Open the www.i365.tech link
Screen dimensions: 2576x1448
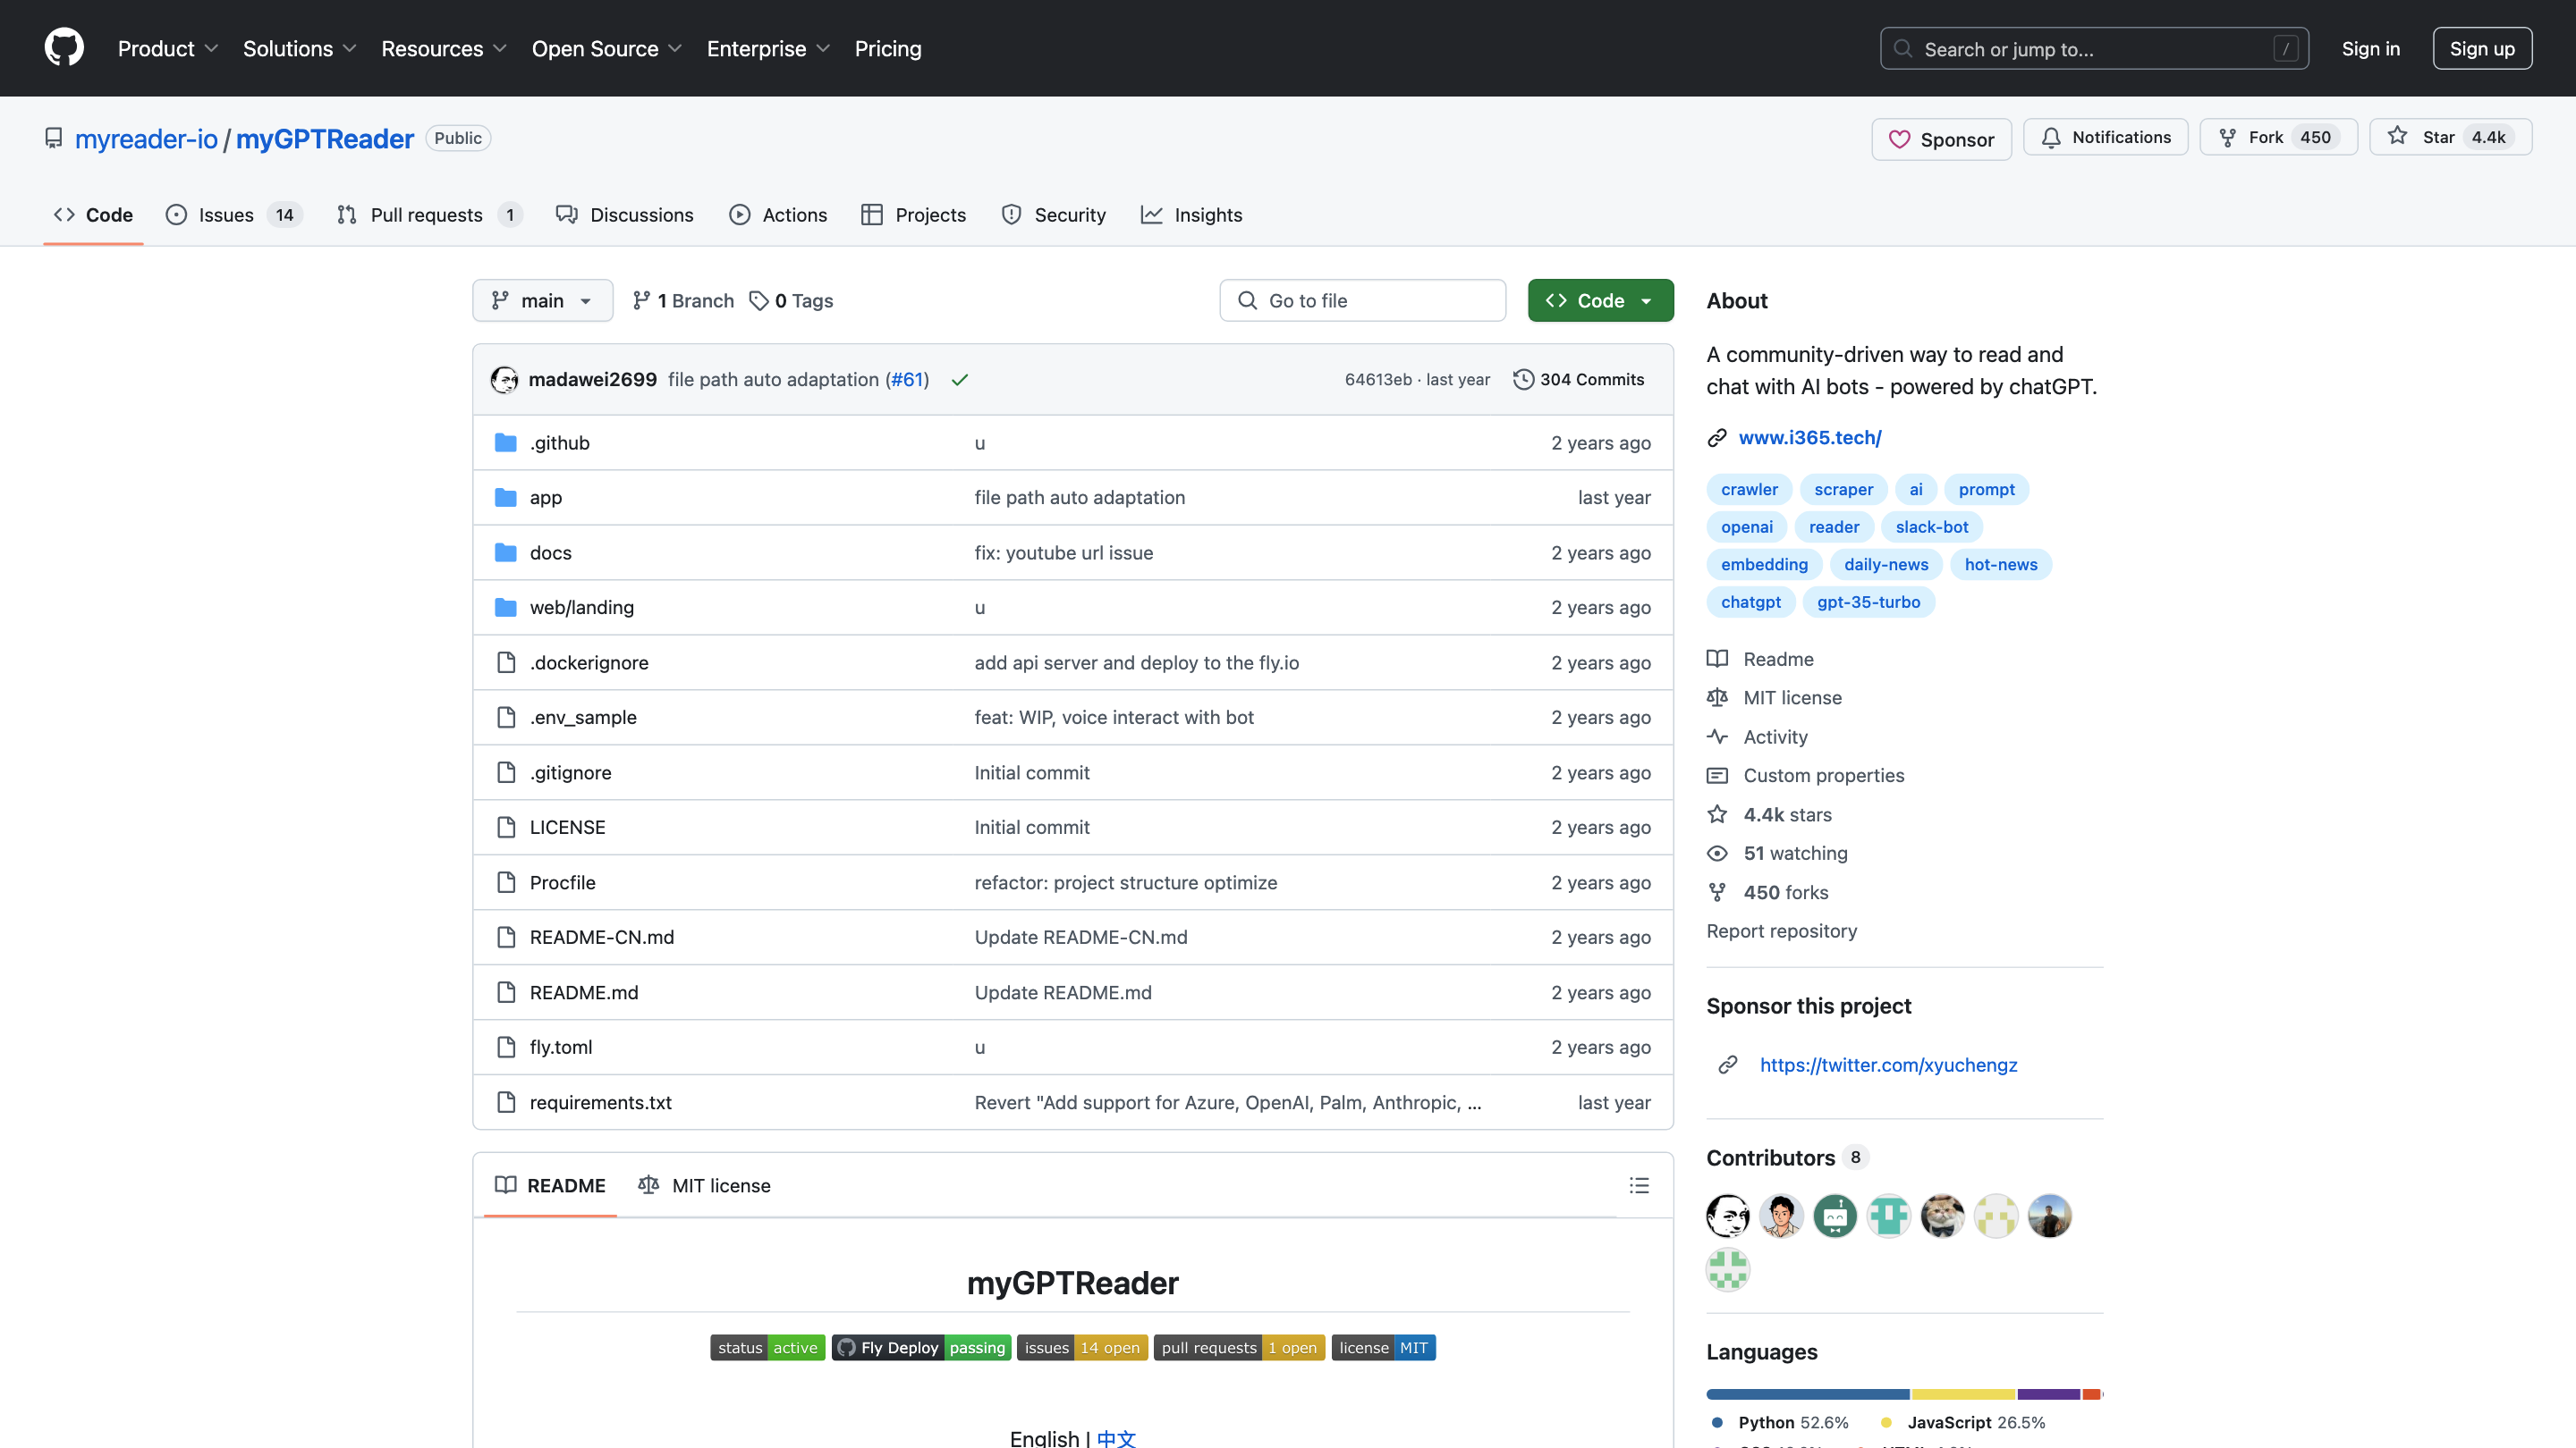tap(1809, 438)
